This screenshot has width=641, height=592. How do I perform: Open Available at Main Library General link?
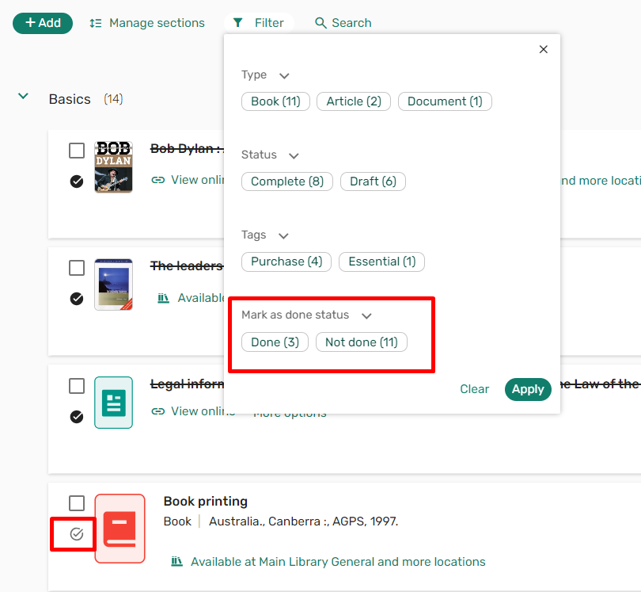(x=338, y=562)
